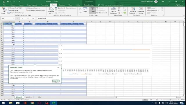The width and height of the screenshot is (186, 105).
Task: Choose From Table/Range
Action: tap(16, 13)
